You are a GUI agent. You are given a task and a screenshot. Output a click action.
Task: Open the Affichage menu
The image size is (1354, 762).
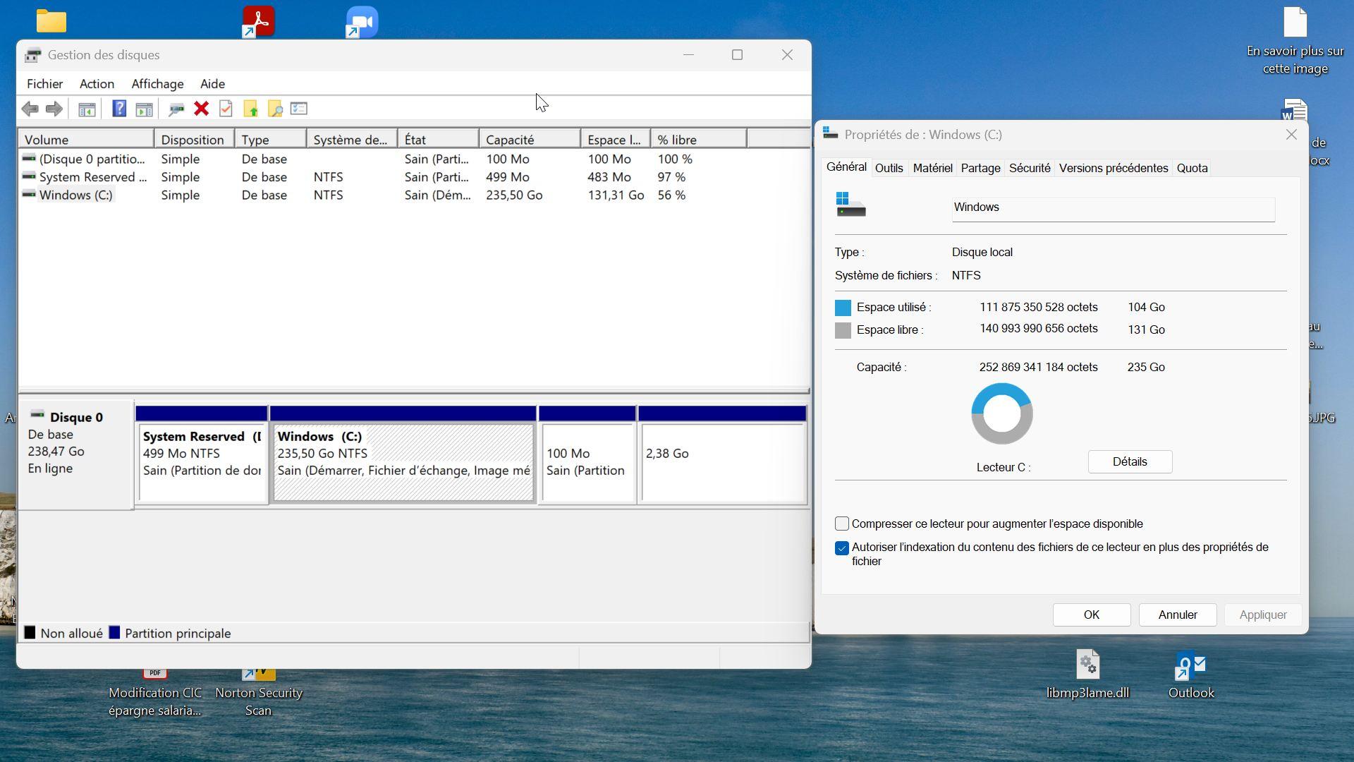coord(157,84)
